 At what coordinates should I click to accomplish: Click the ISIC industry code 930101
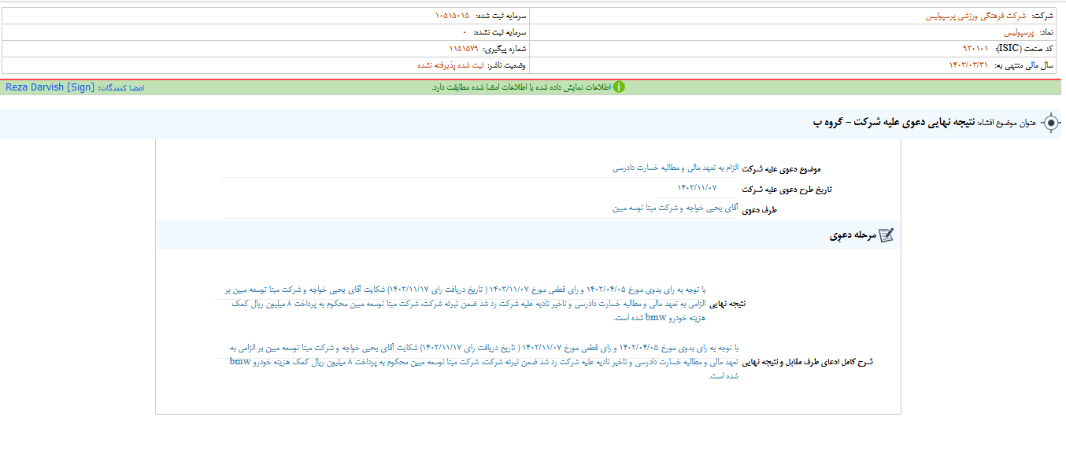(971, 49)
